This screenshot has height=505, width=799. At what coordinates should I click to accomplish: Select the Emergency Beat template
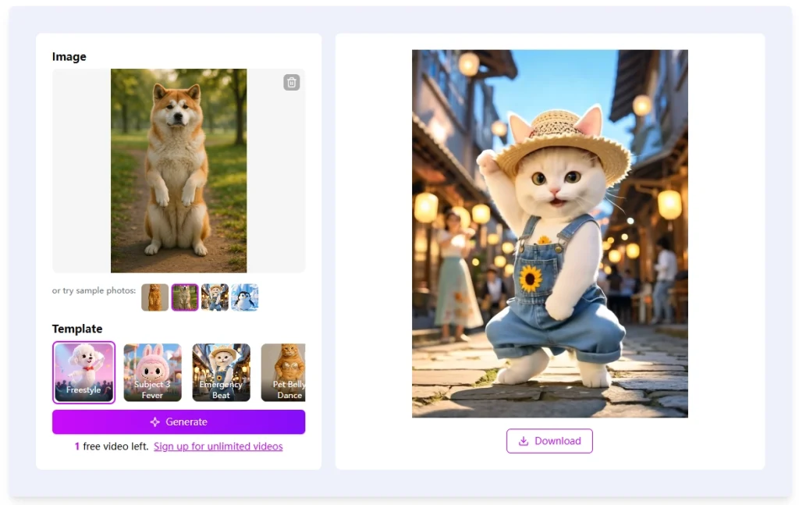221,372
